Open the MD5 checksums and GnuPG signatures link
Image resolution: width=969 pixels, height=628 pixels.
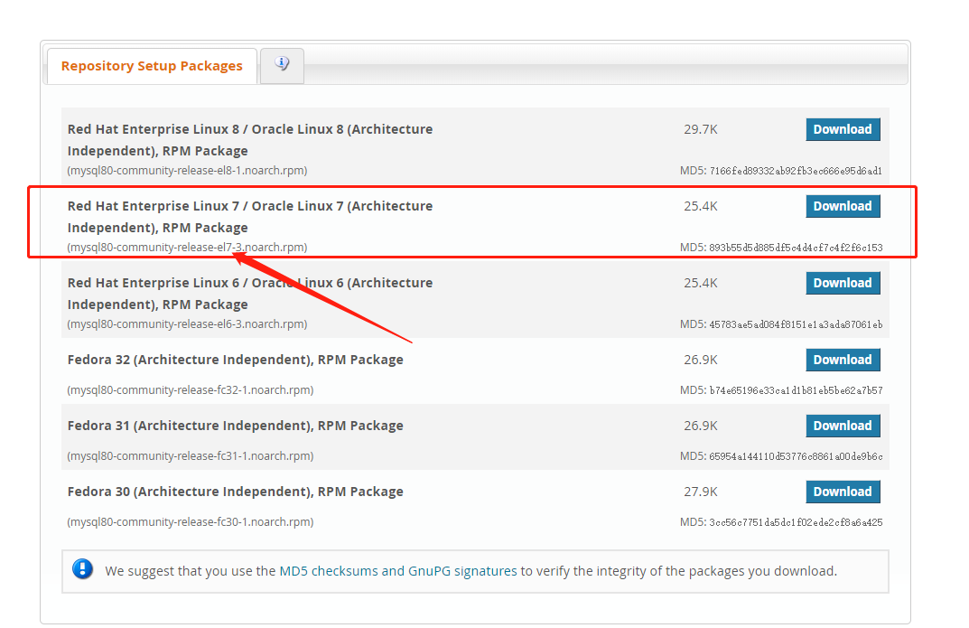tap(397, 571)
